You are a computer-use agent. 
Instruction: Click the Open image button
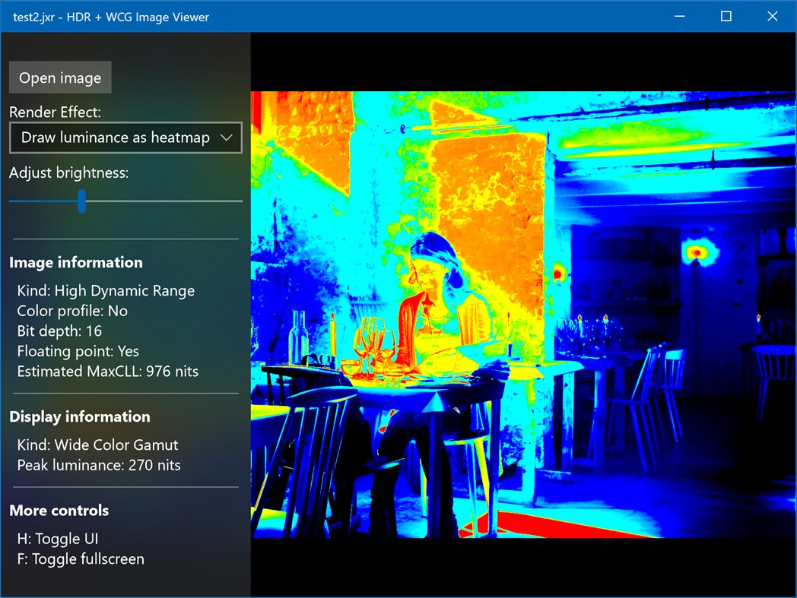(x=59, y=77)
